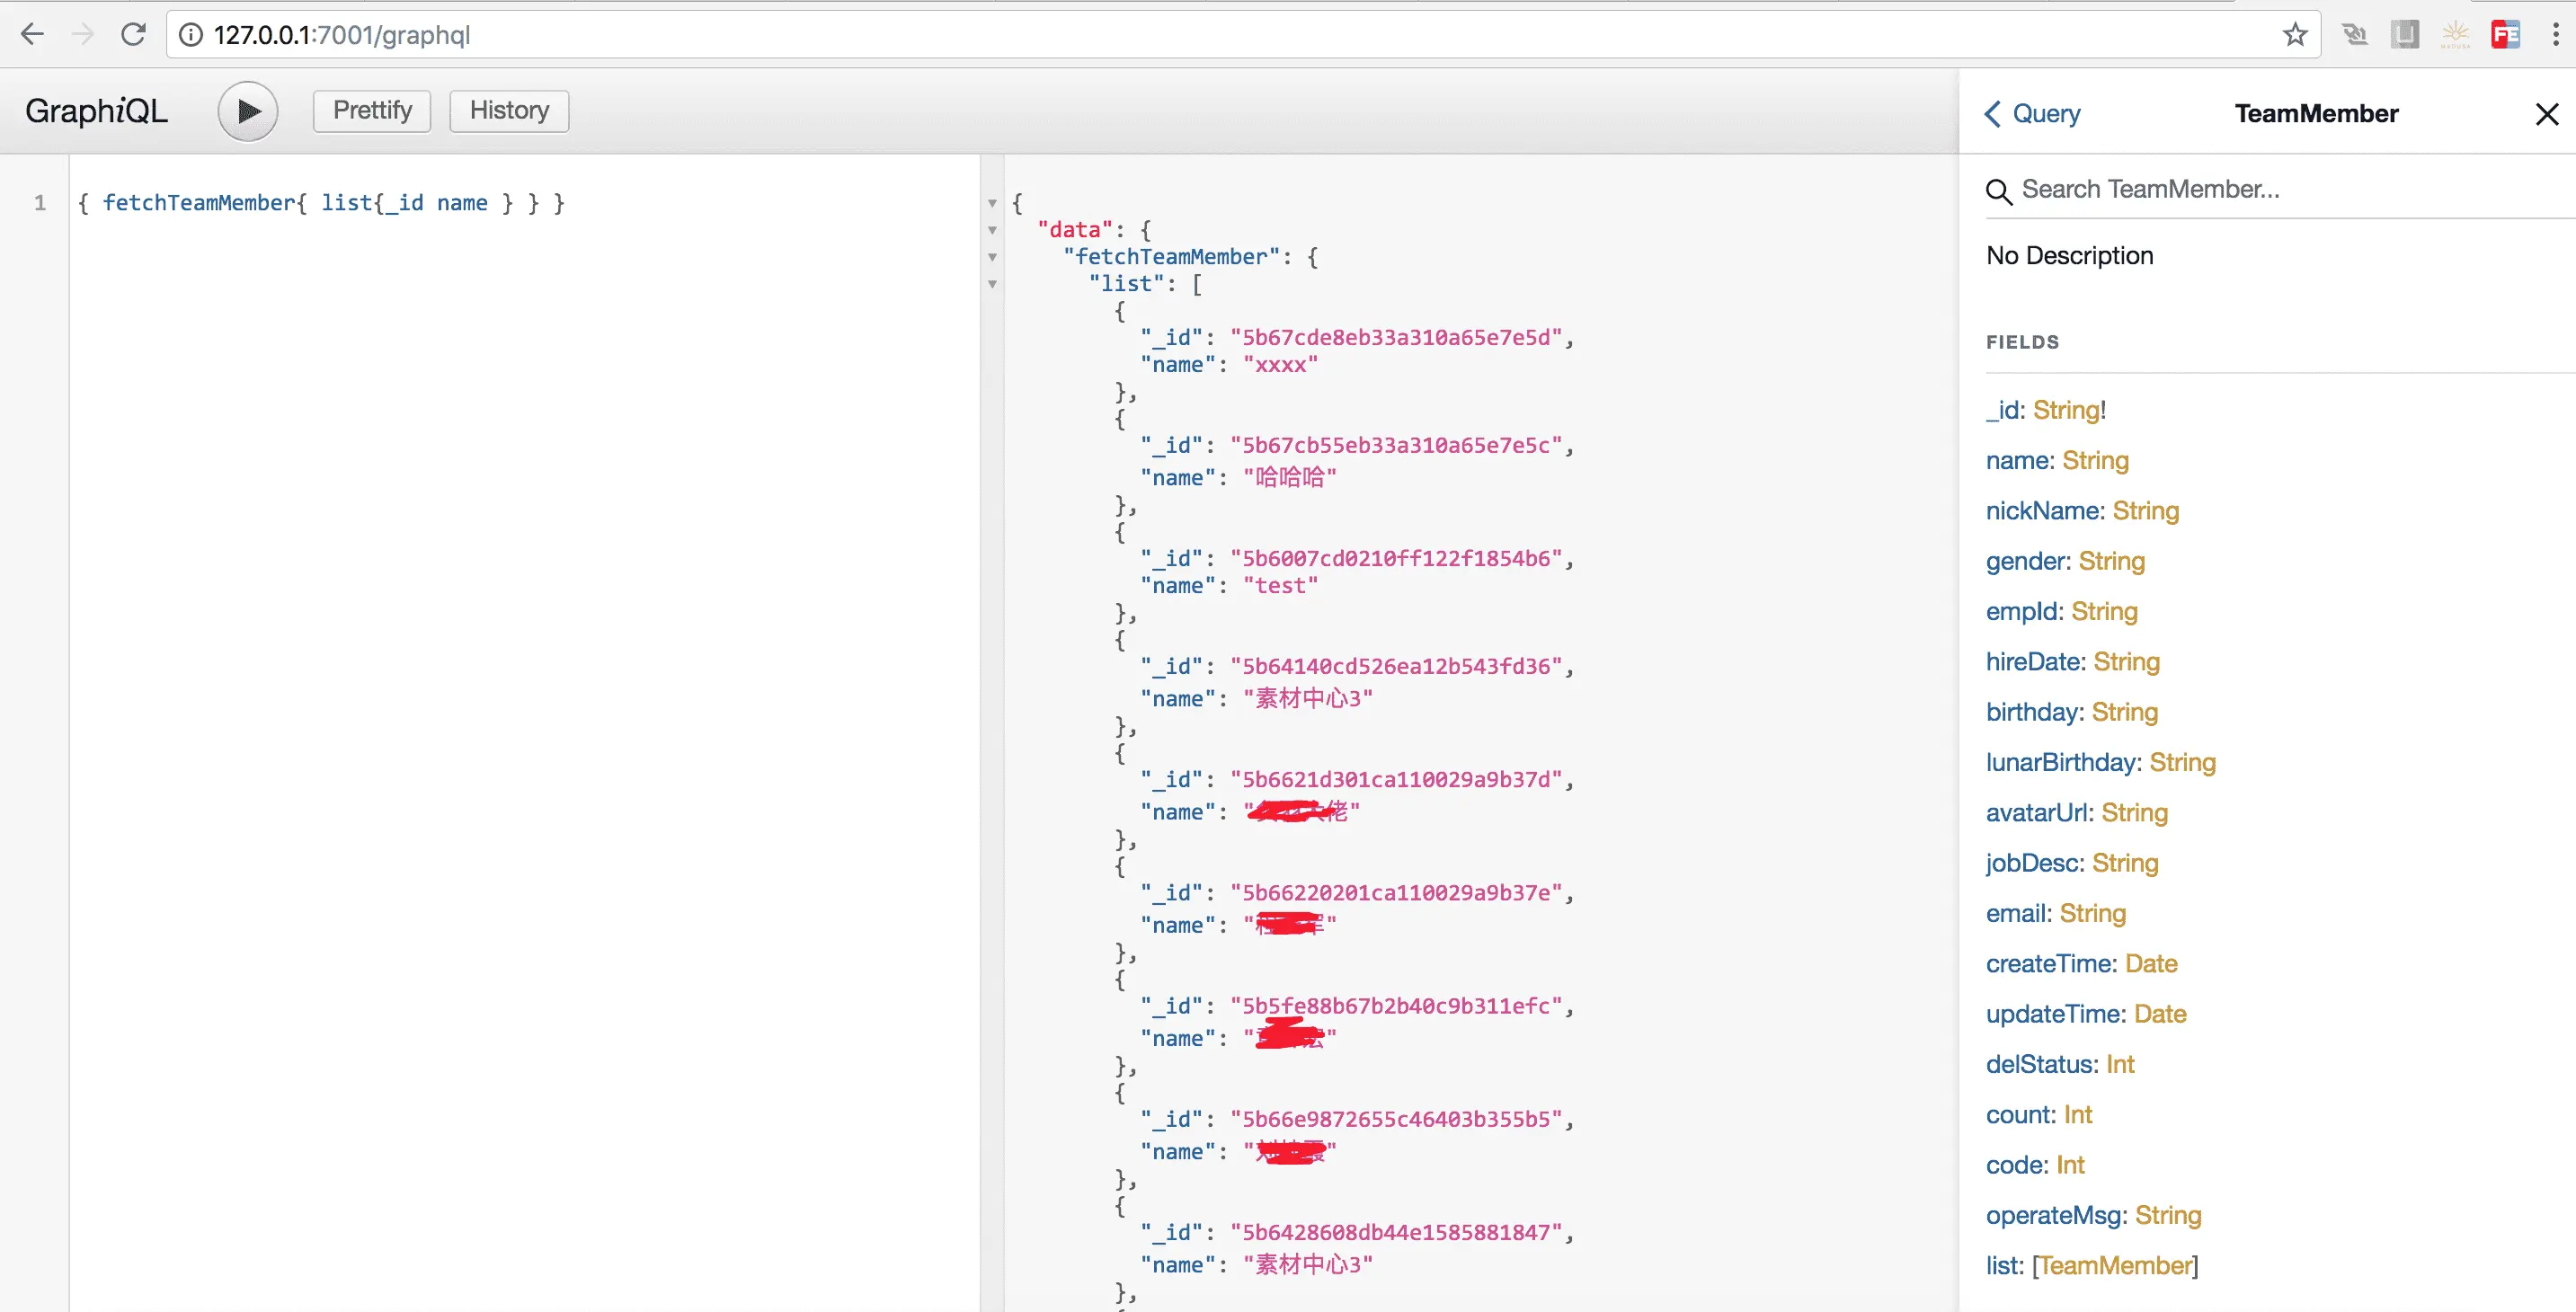Image resolution: width=2576 pixels, height=1312 pixels.
Task: Open the Int type of delStatus
Action: pos(2120,1064)
